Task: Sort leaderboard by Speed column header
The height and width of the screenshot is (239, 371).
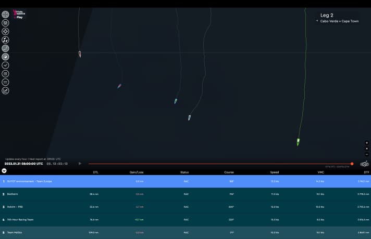Action: (275, 172)
